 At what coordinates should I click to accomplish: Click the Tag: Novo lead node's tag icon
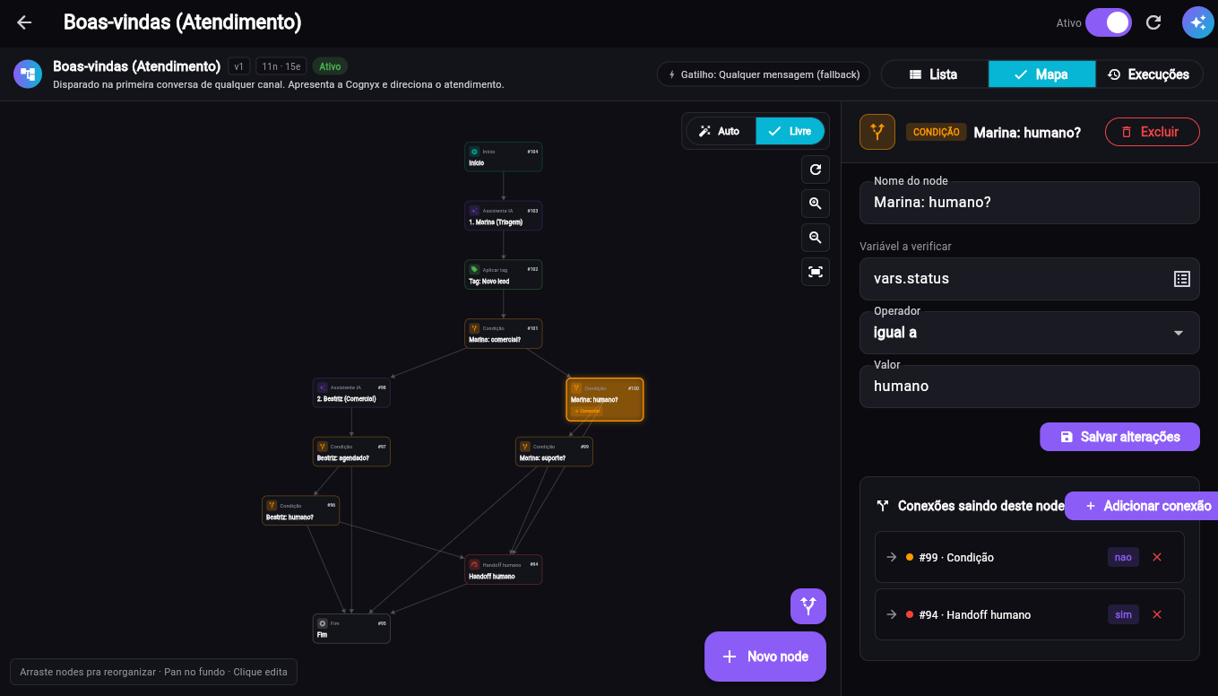pyautogui.click(x=474, y=269)
